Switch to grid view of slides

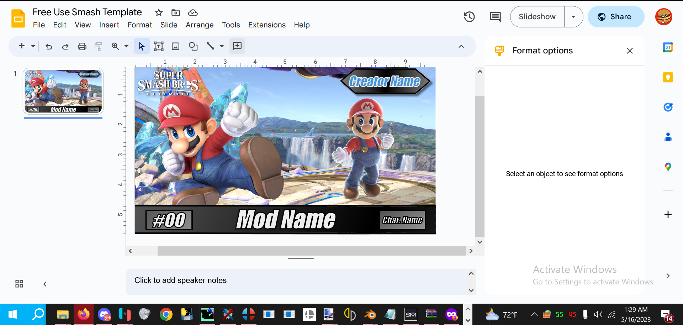pyautogui.click(x=19, y=284)
